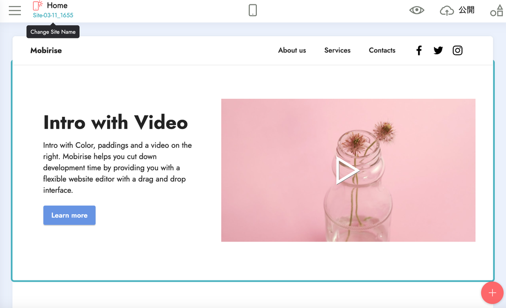Select the Services menu item
Screen dimensions: 506x308
[x=337, y=51]
